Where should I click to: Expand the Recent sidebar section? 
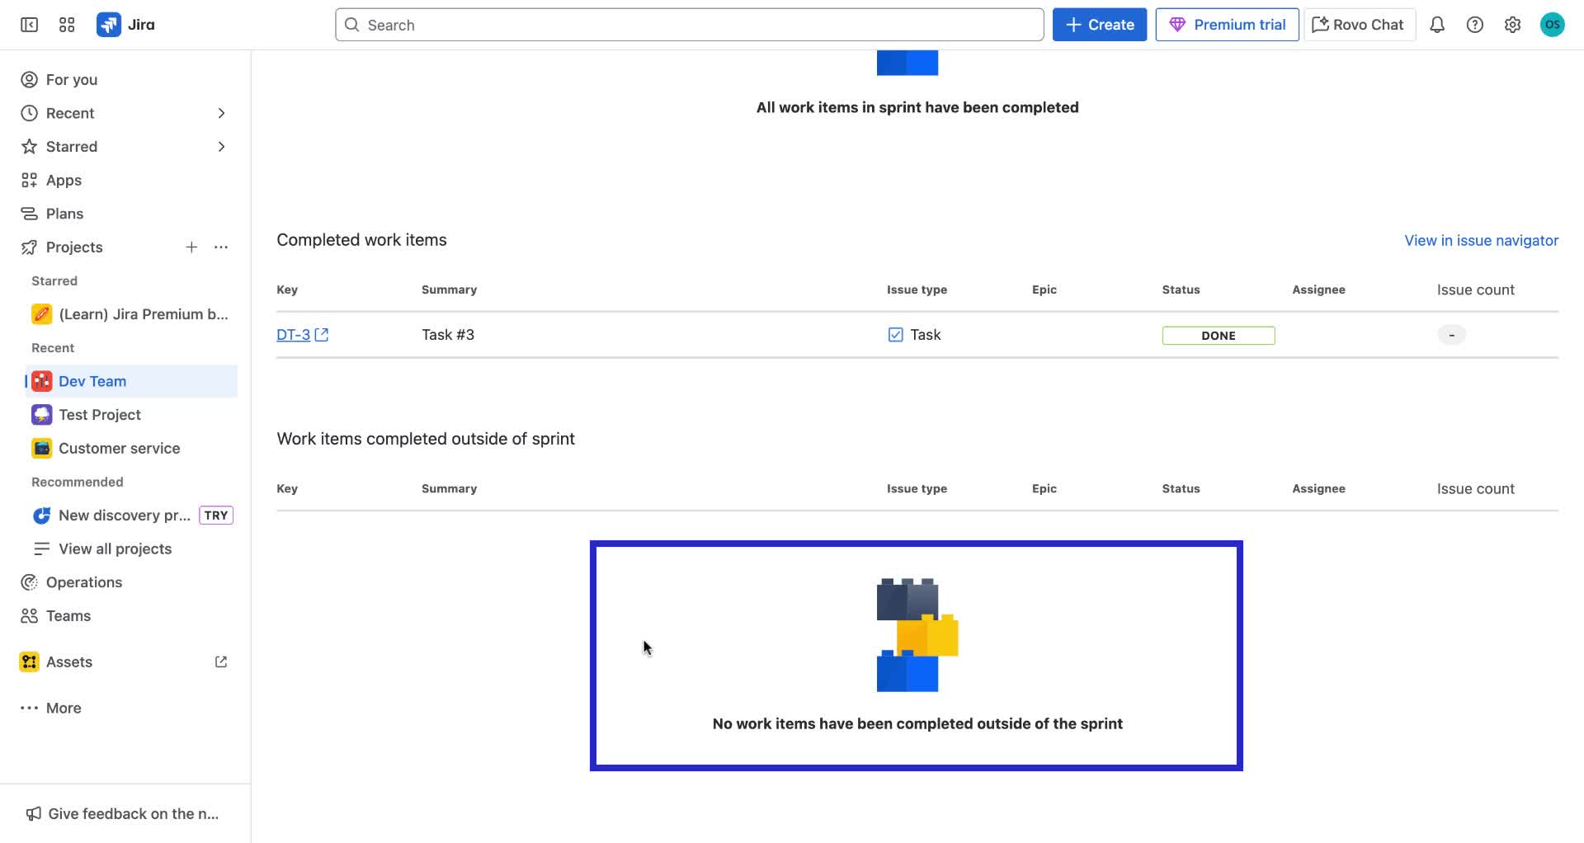click(x=220, y=113)
